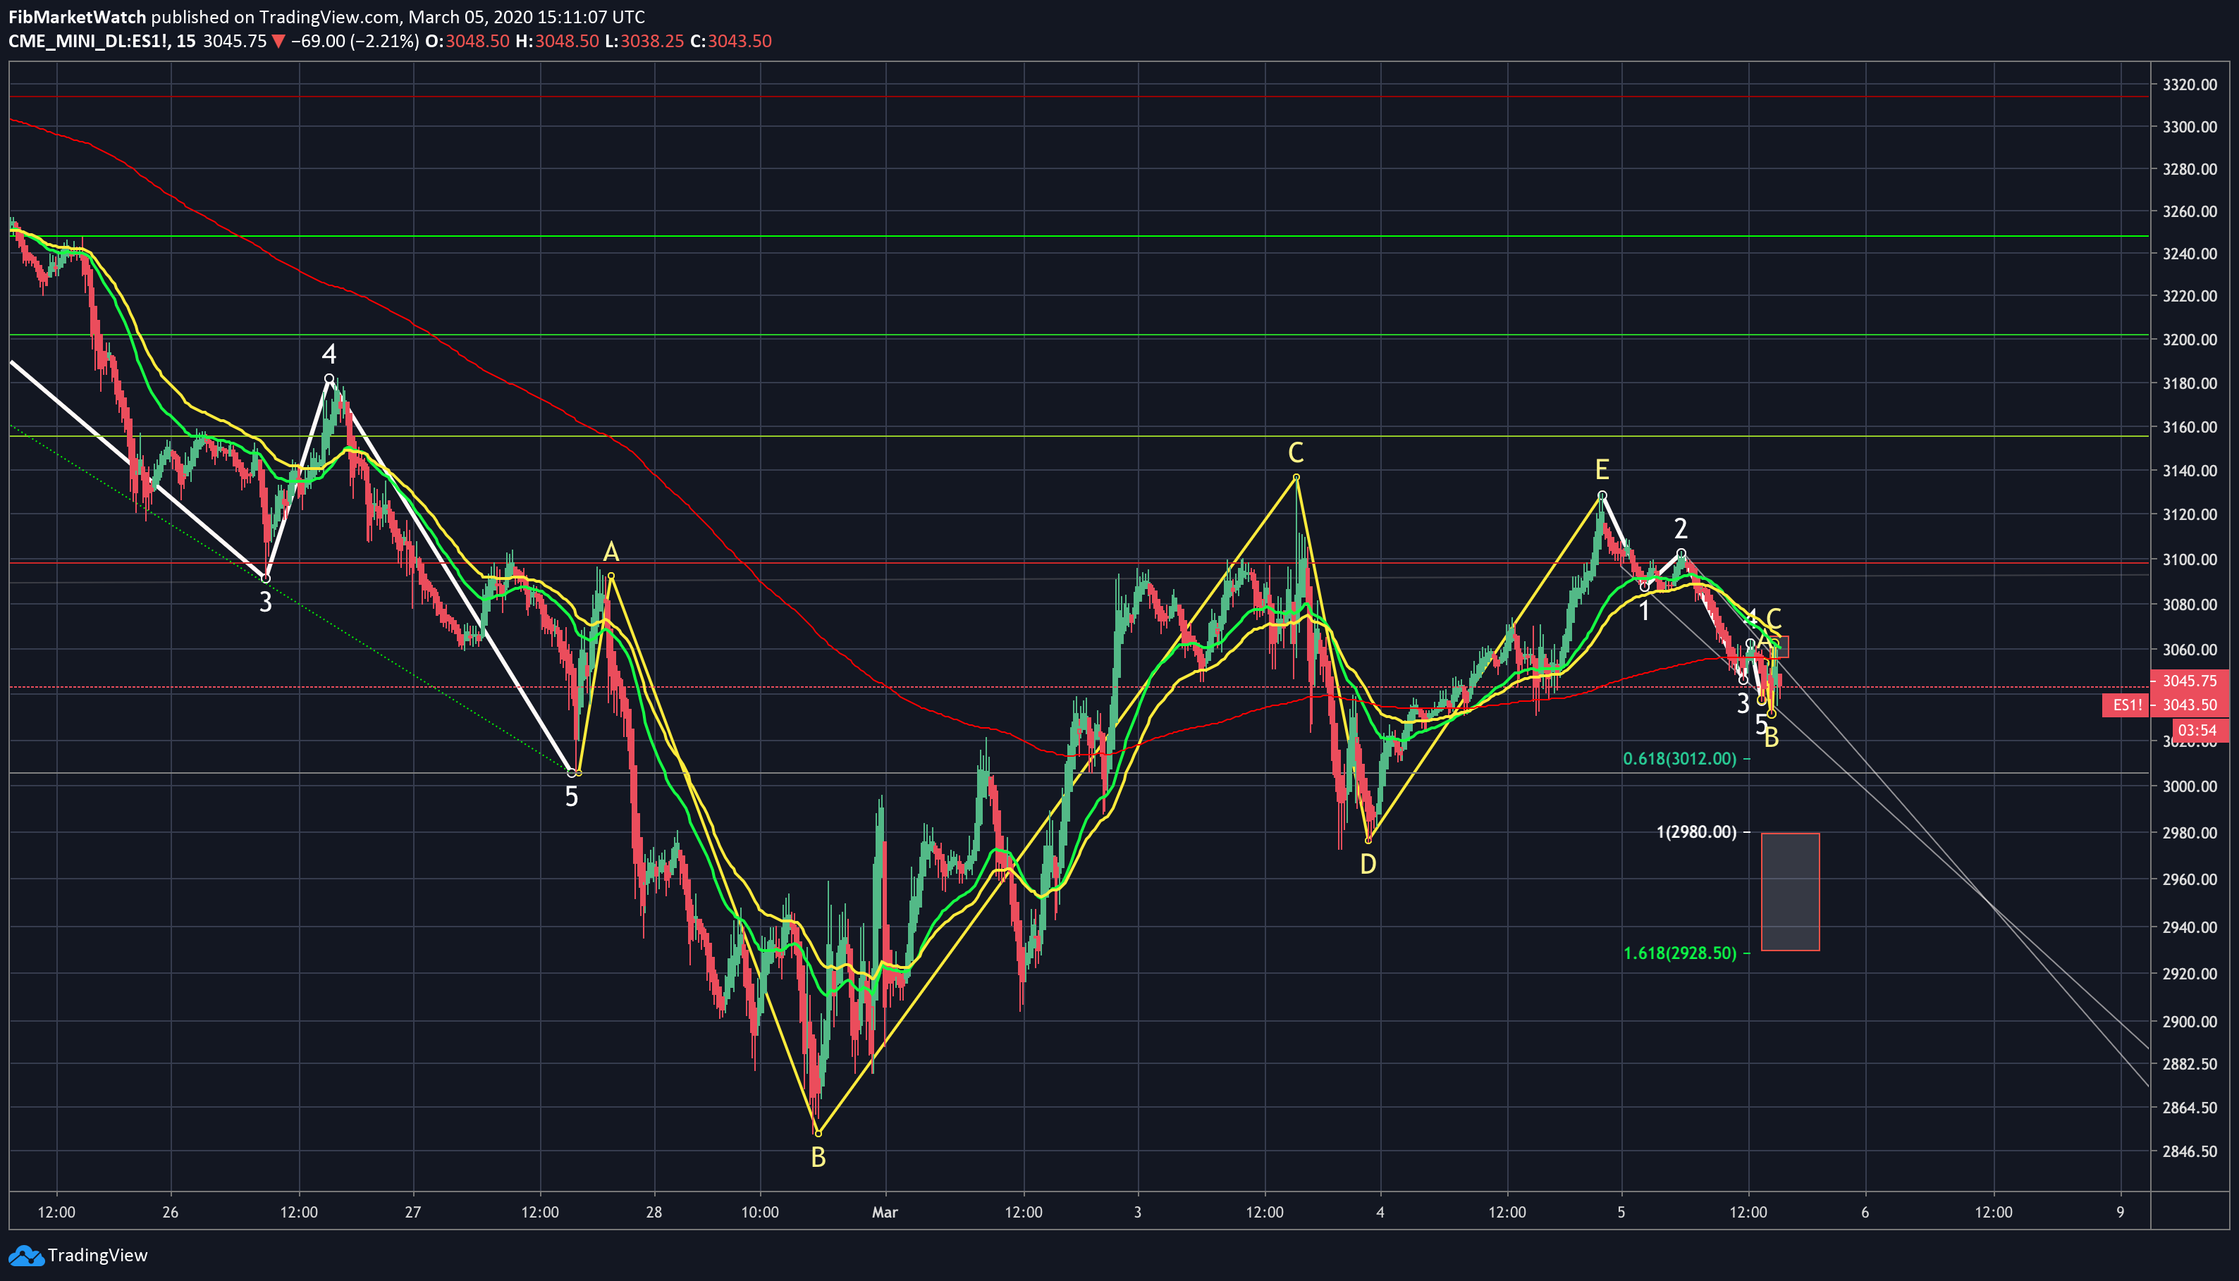Click the 1.618(2928.50) Fibonacci label
This screenshot has width=2239, height=1281.
[x=1679, y=953]
